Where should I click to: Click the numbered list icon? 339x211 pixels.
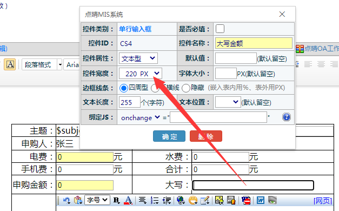[x=155, y=200]
